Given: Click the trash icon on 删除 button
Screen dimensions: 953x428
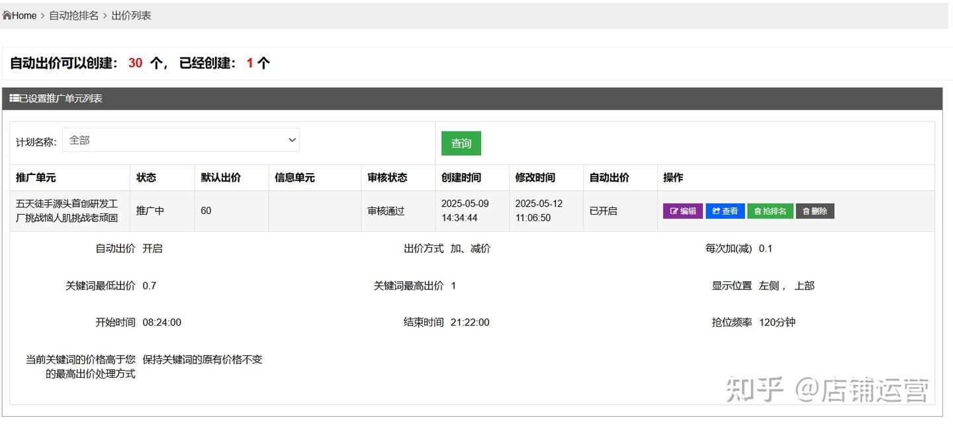Looking at the screenshot, I should [x=806, y=211].
